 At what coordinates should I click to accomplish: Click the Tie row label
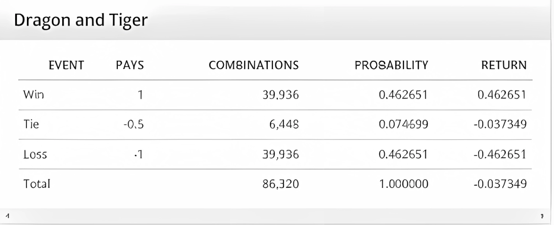tap(31, 125)
